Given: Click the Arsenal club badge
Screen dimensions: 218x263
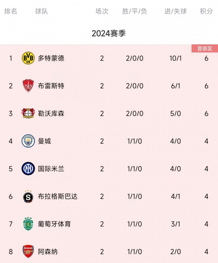Looking at the screenshot, I should point(28,251).
